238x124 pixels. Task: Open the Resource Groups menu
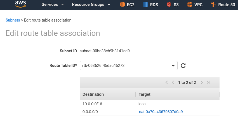pyautogui.click(x=91, y=4)
